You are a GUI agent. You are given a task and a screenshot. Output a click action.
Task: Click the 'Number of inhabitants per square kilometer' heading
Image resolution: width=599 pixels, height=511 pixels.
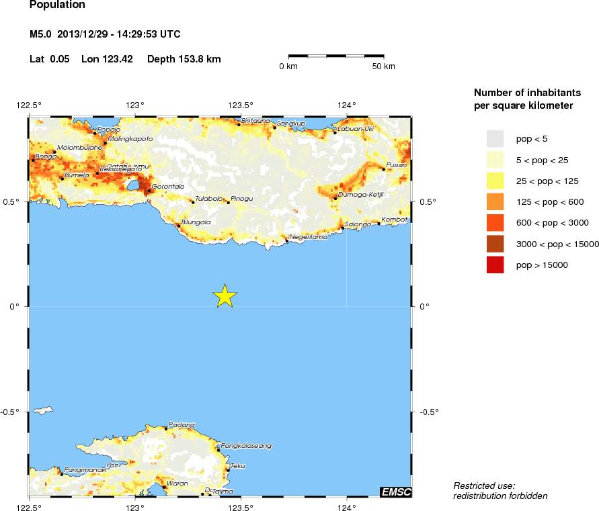[x=527, y=99]
